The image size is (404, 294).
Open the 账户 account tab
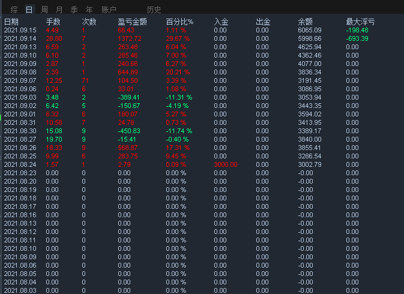[x=109, y=10]
